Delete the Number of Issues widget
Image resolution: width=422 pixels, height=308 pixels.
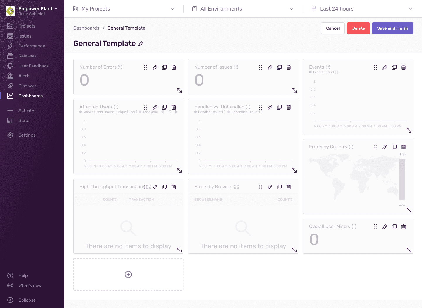[x=289, y=67]
